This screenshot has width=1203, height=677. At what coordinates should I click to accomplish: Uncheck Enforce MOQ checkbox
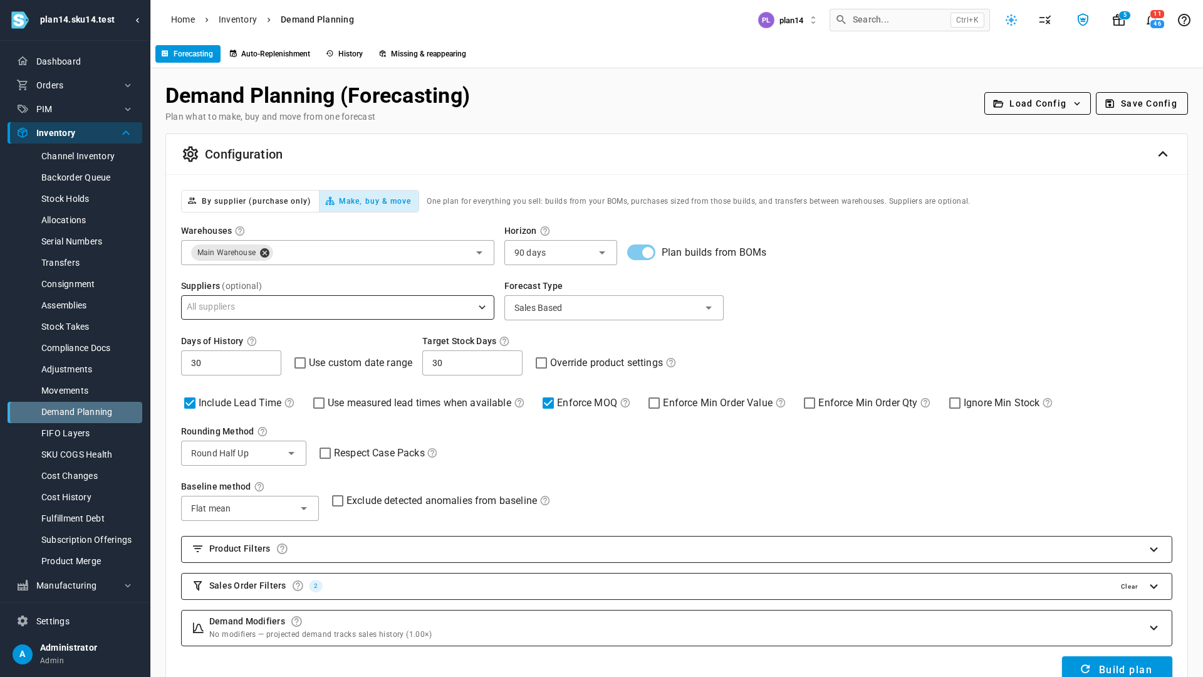[548, 403]
